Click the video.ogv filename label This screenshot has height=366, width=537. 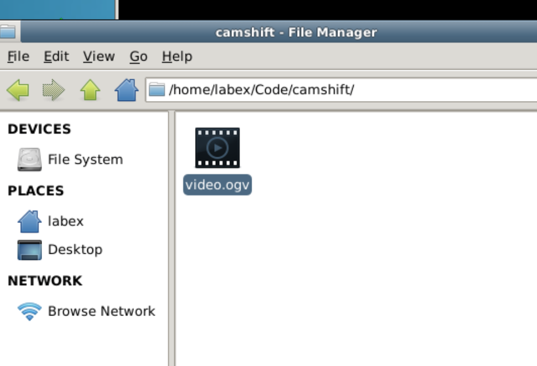(x=217, y=185)
